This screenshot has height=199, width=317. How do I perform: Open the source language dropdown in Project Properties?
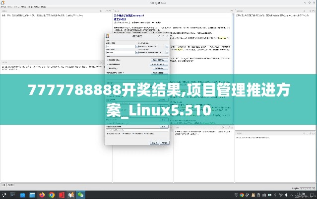(x=136, y=46)
